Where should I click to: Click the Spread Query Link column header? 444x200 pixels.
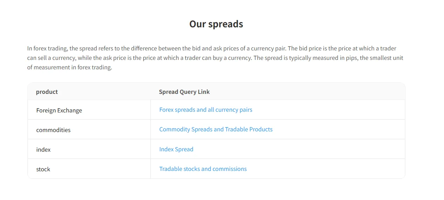pos(184,92)
